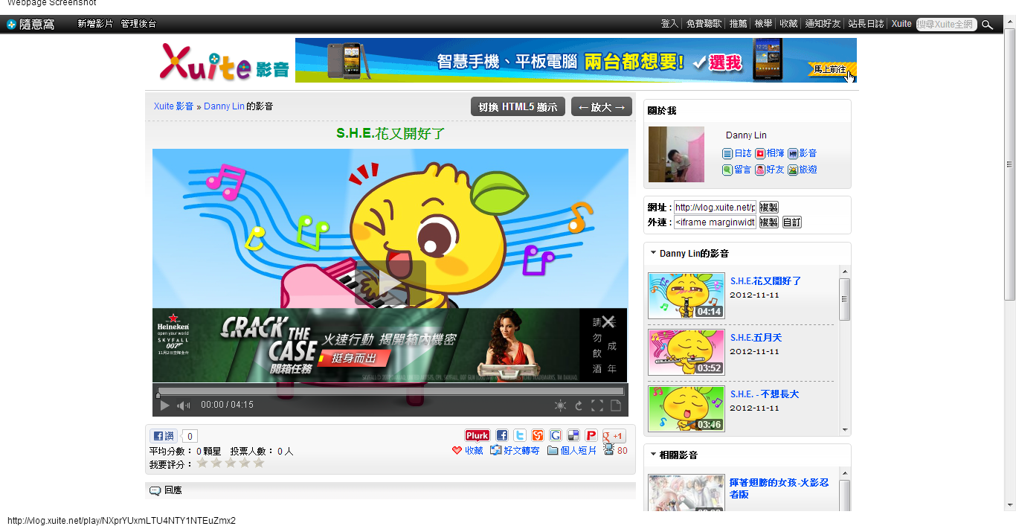Open 站長日誌 in top bar
This screenshot has width=1016, height=526.
point(867,24)
